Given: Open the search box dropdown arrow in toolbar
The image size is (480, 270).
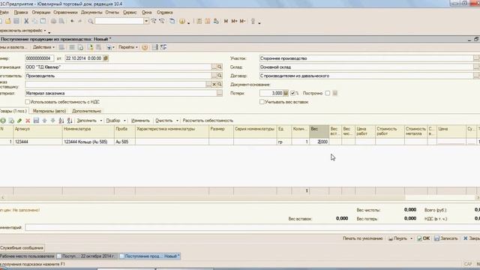Looking at the screenshot, I should (146, 21).
